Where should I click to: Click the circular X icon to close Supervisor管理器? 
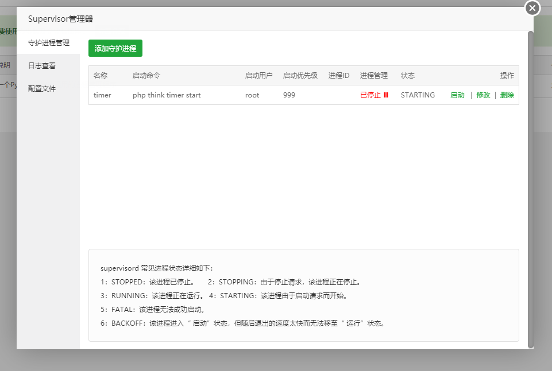pyautogui.click(x=532, y=8)
